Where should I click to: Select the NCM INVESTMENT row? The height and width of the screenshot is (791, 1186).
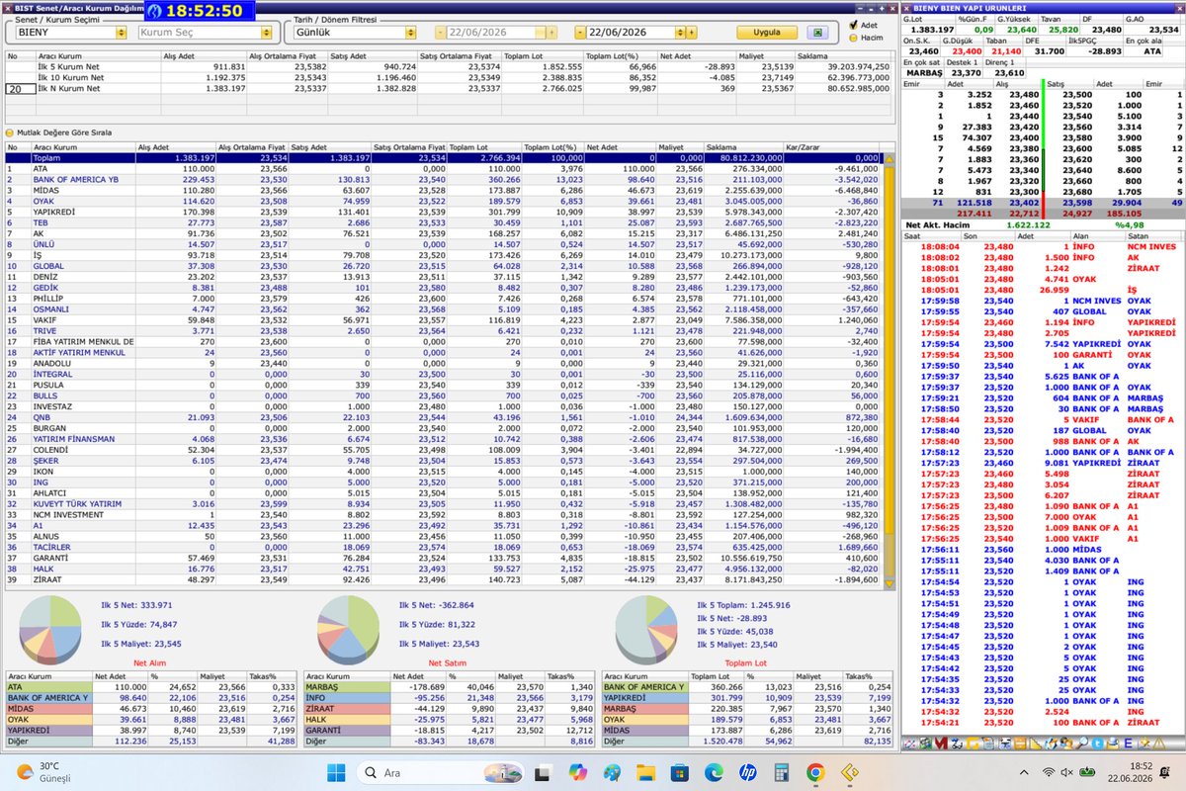pos(443,514)
